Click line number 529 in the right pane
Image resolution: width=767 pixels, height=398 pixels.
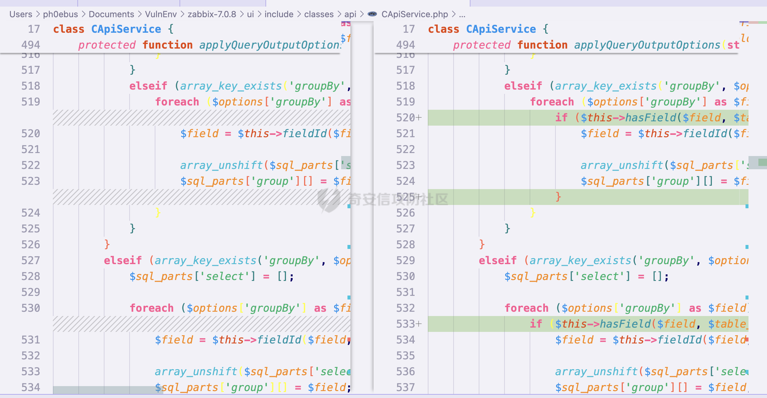tap(405, 260)
